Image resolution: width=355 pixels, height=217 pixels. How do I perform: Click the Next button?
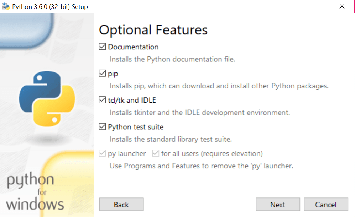pos(278,204)
